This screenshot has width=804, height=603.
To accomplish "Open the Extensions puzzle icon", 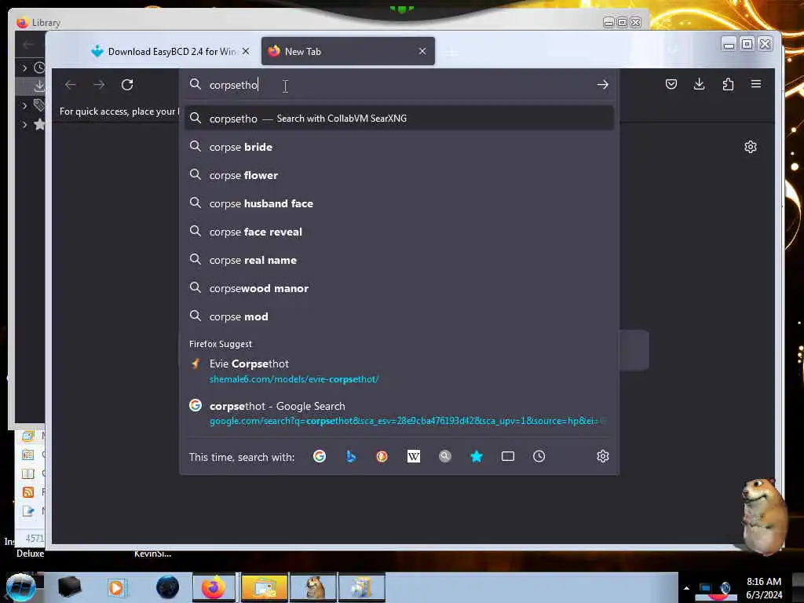I will tap(728, 84).
